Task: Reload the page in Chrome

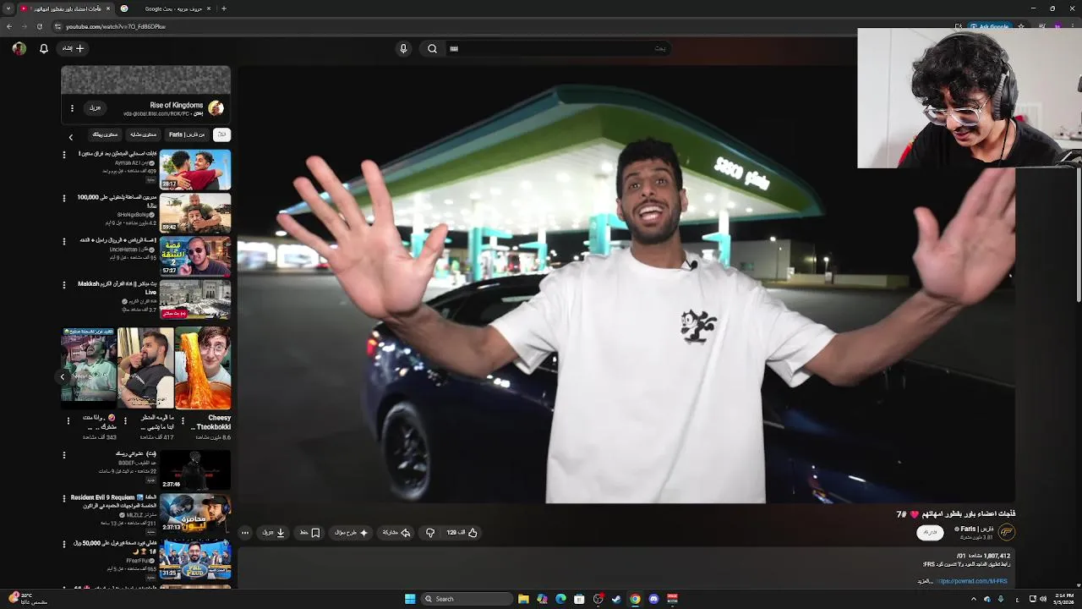Action: [39, 26]
